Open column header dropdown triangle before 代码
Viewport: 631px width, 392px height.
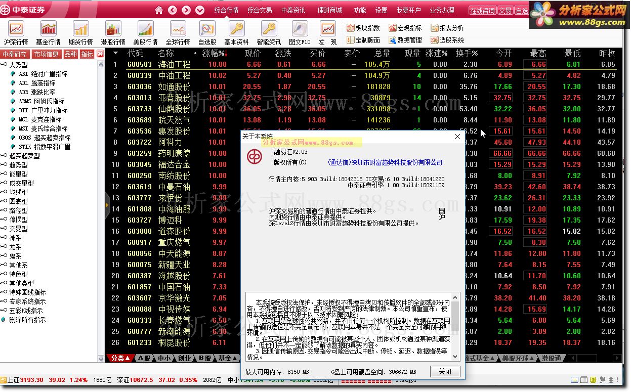[x=116, y=53]
